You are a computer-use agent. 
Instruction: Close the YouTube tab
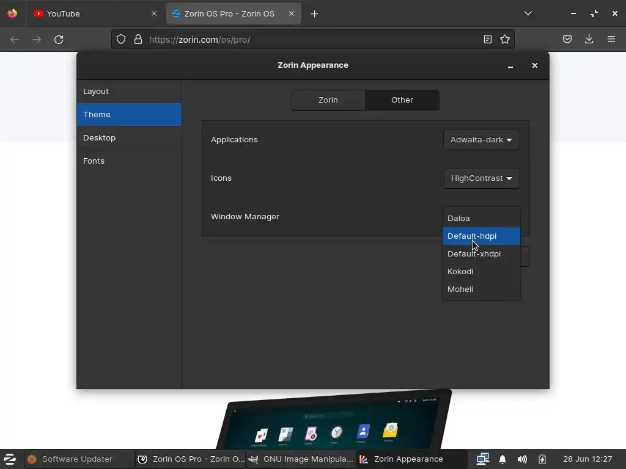(x=154, y=13)
